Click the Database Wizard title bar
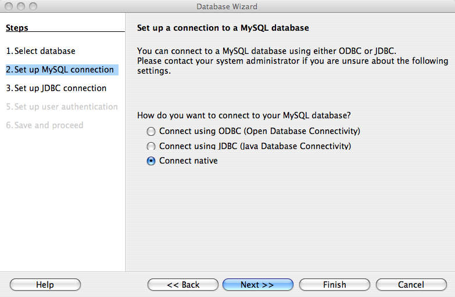 coord(227,6)
